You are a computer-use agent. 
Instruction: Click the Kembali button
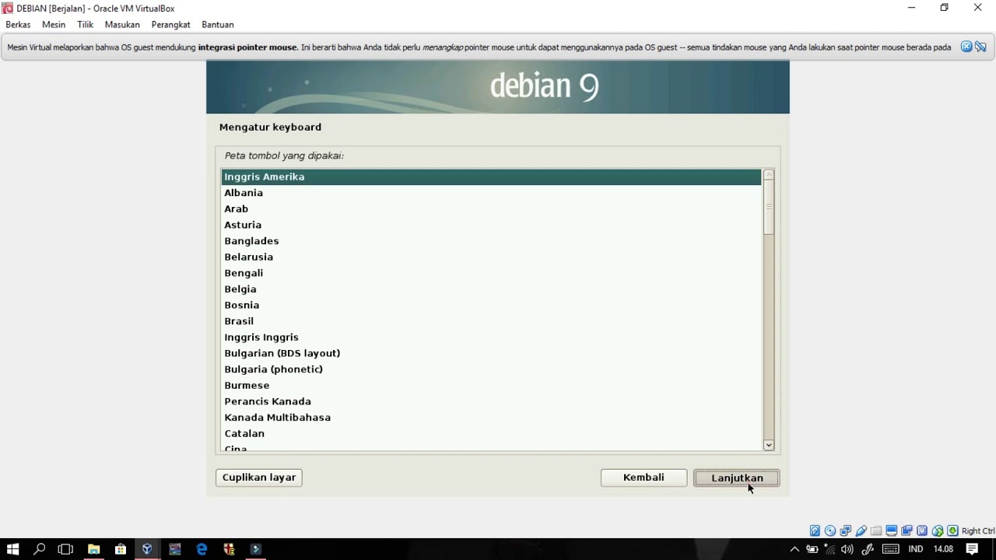click(644, 478)
